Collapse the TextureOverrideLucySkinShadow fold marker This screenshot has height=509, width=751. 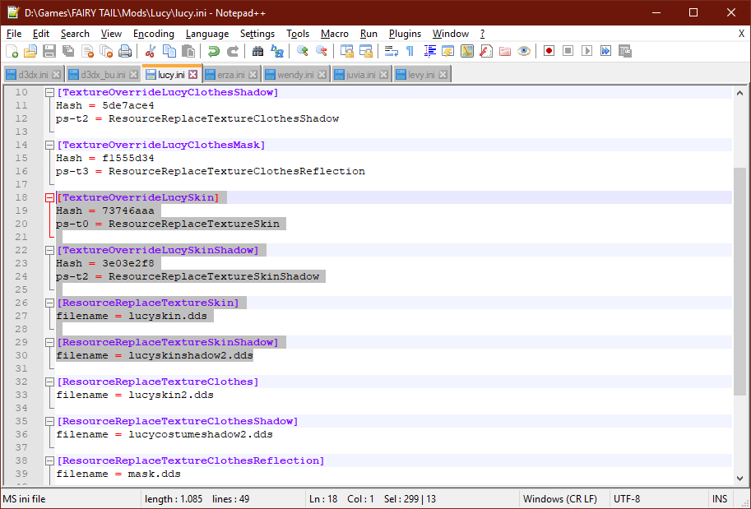(49, 251)
